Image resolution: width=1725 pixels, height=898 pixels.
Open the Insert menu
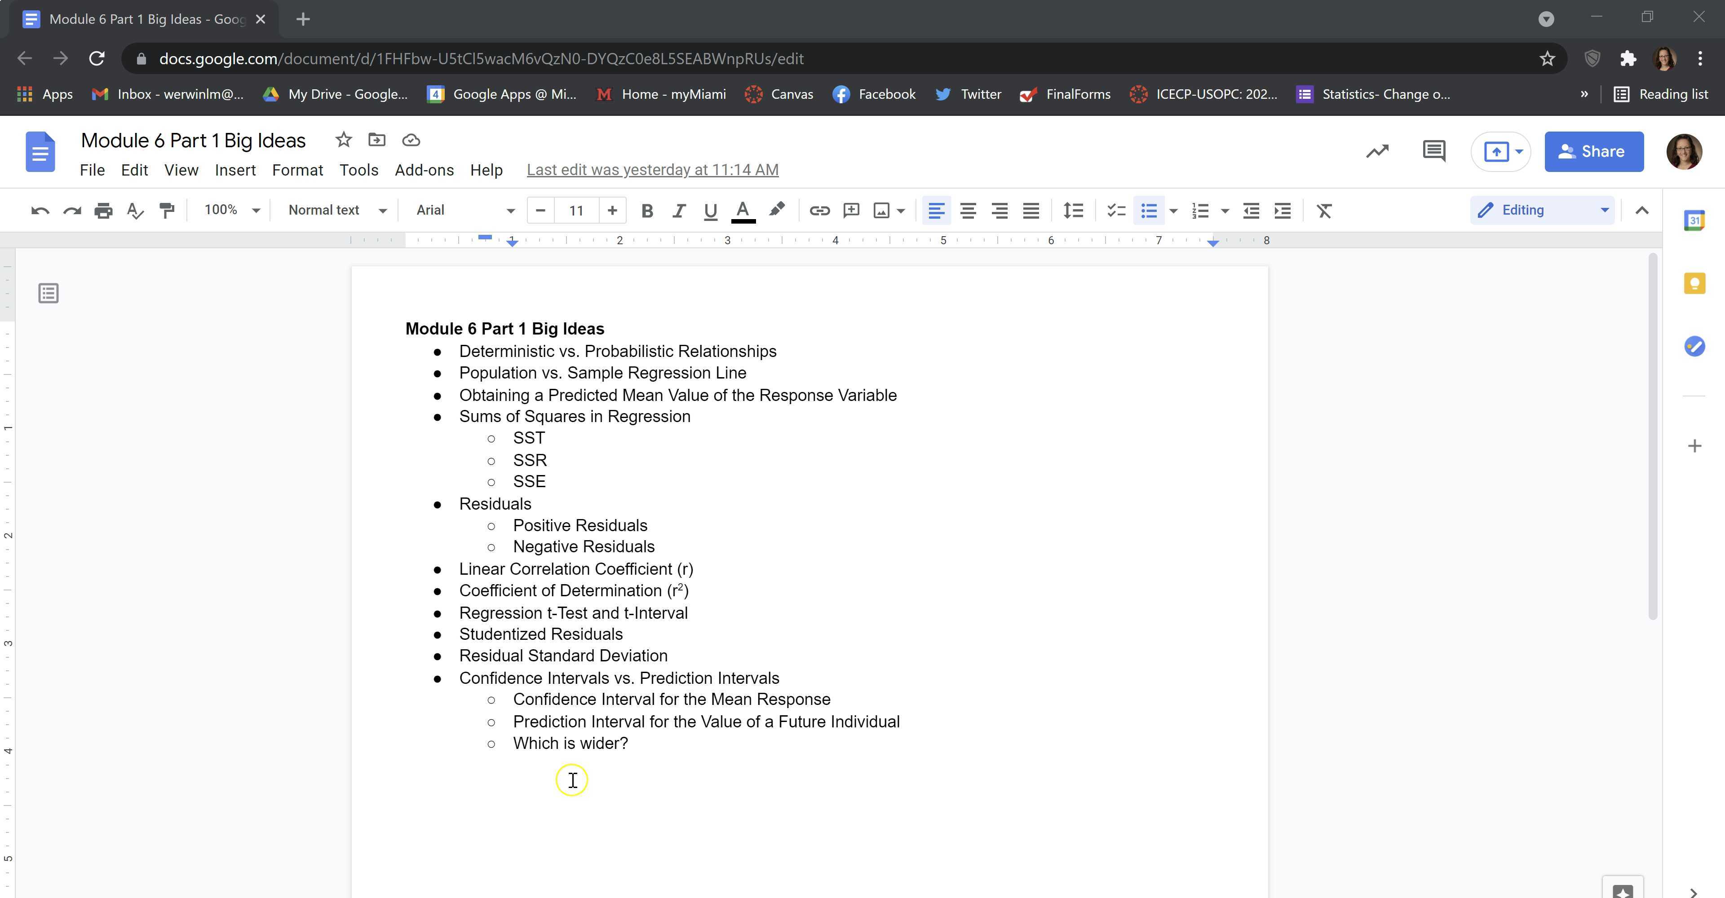(235, 170)
